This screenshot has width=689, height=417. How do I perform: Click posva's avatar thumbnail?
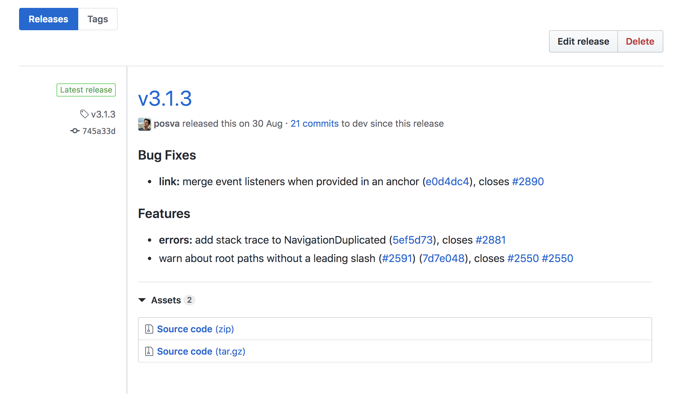144,124
